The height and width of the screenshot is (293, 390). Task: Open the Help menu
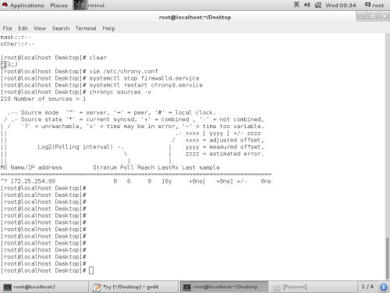pos(108,28)
